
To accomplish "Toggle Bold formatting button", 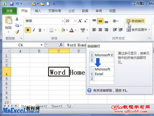I will pyautogui.click(x=28, y=30).
